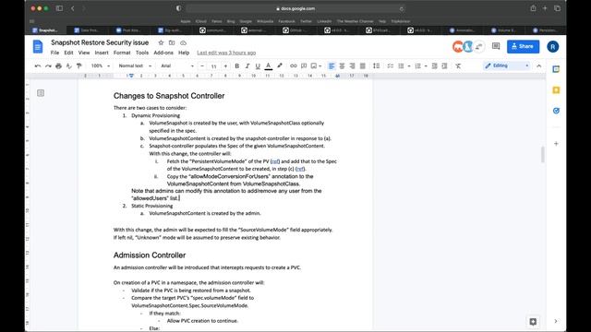Open the Keep notes side panel
Screen dimensions: 591x332
click(556, 90)
